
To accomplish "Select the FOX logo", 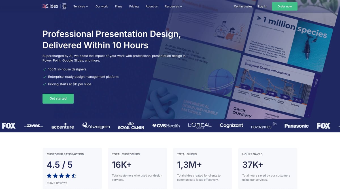I will (8, 126).
